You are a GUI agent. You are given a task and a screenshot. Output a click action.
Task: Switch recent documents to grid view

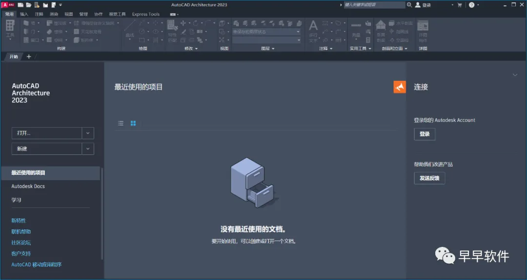point(133,123)
